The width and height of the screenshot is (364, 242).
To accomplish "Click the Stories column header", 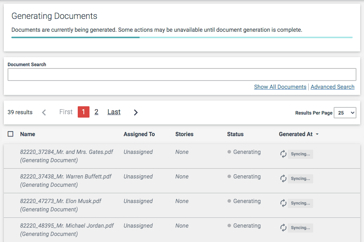I will pos(184,134).
